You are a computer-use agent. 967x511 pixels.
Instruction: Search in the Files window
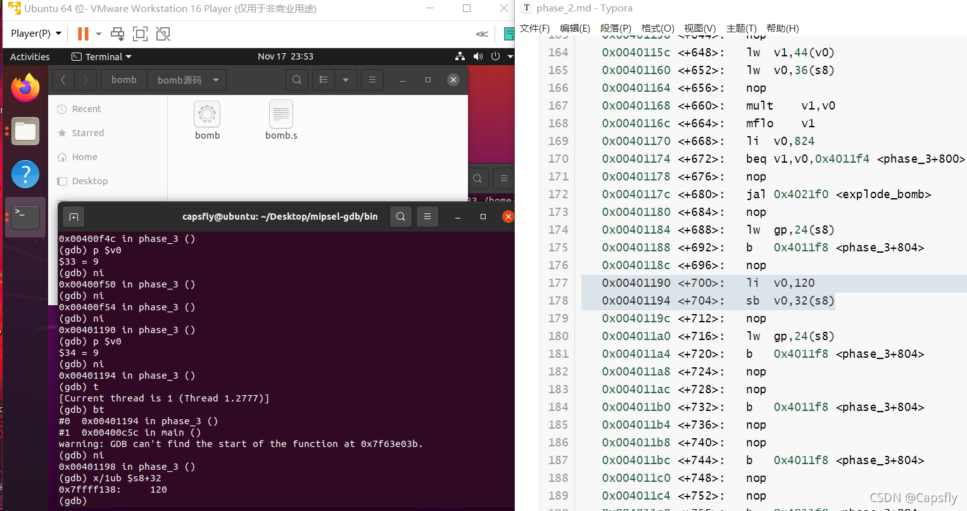click(x=297, y=80)
